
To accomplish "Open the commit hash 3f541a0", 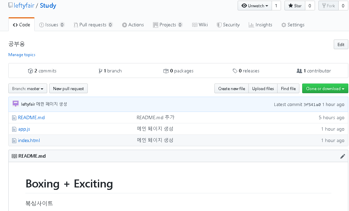I will point(312,105).
